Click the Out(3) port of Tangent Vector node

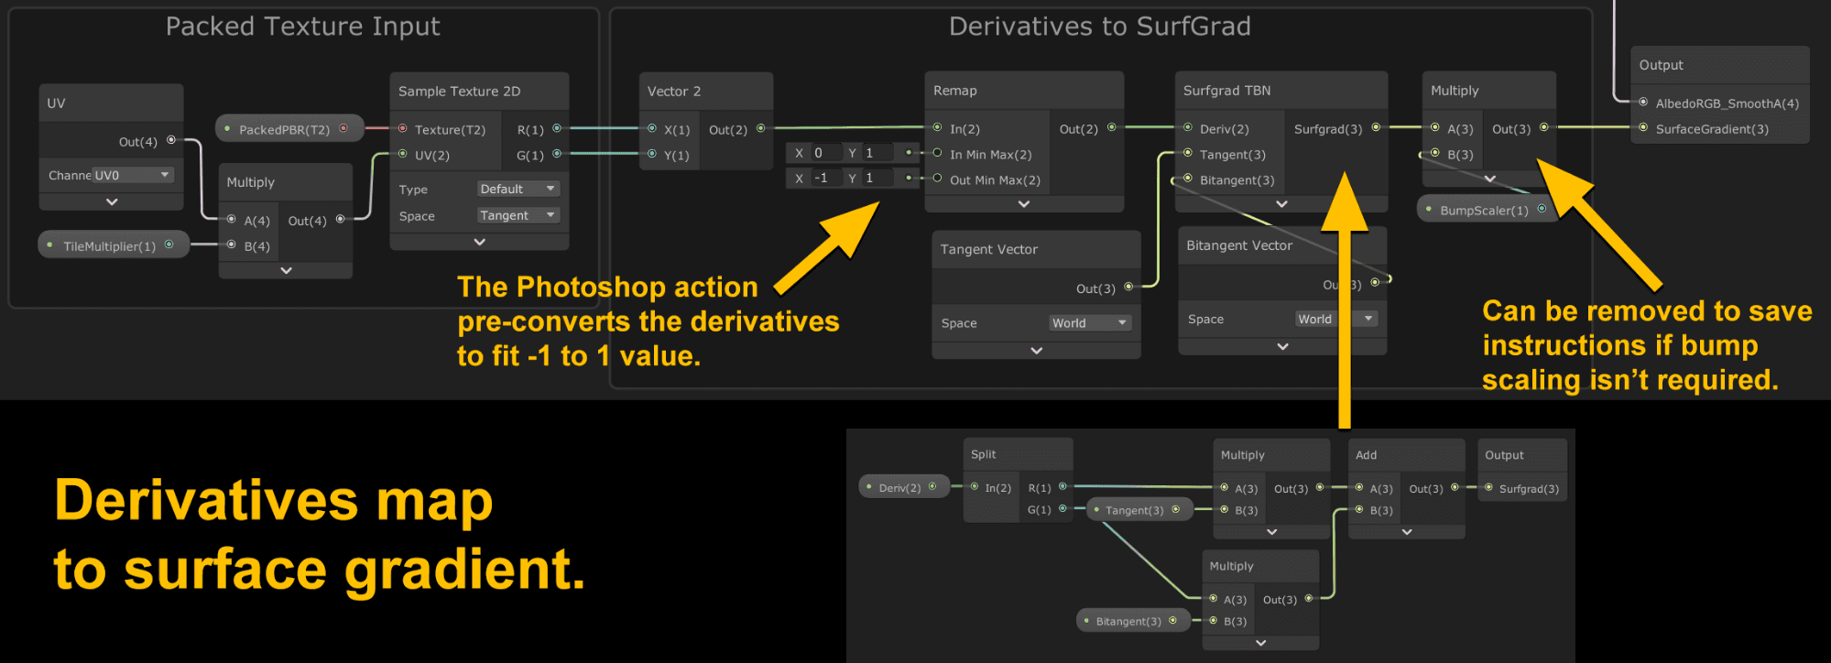point(1128,287)
